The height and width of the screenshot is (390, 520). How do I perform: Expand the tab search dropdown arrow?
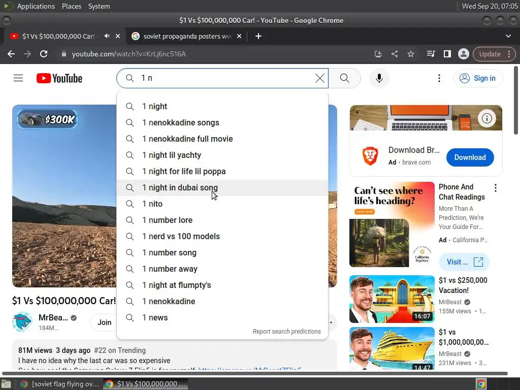(x=508, y=36)
